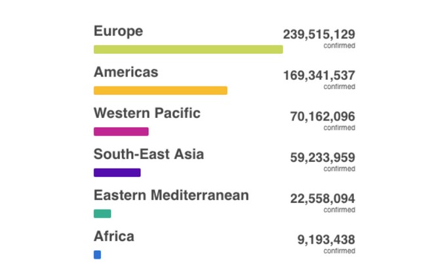
Task: Click the "confirmed" text under Africa's count
Action: coord(339,251)
